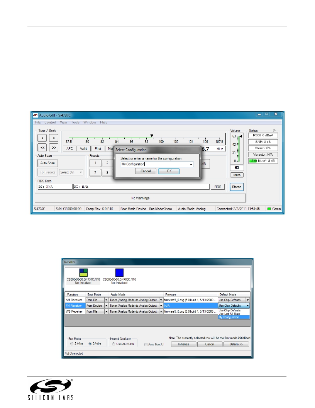Click the RSSI: 0 dBuV status field
The height and width of the screenshot is (408, 315).
[263, 135]
